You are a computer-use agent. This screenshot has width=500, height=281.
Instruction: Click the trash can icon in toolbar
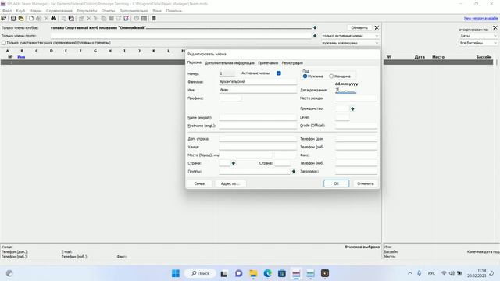154,18
